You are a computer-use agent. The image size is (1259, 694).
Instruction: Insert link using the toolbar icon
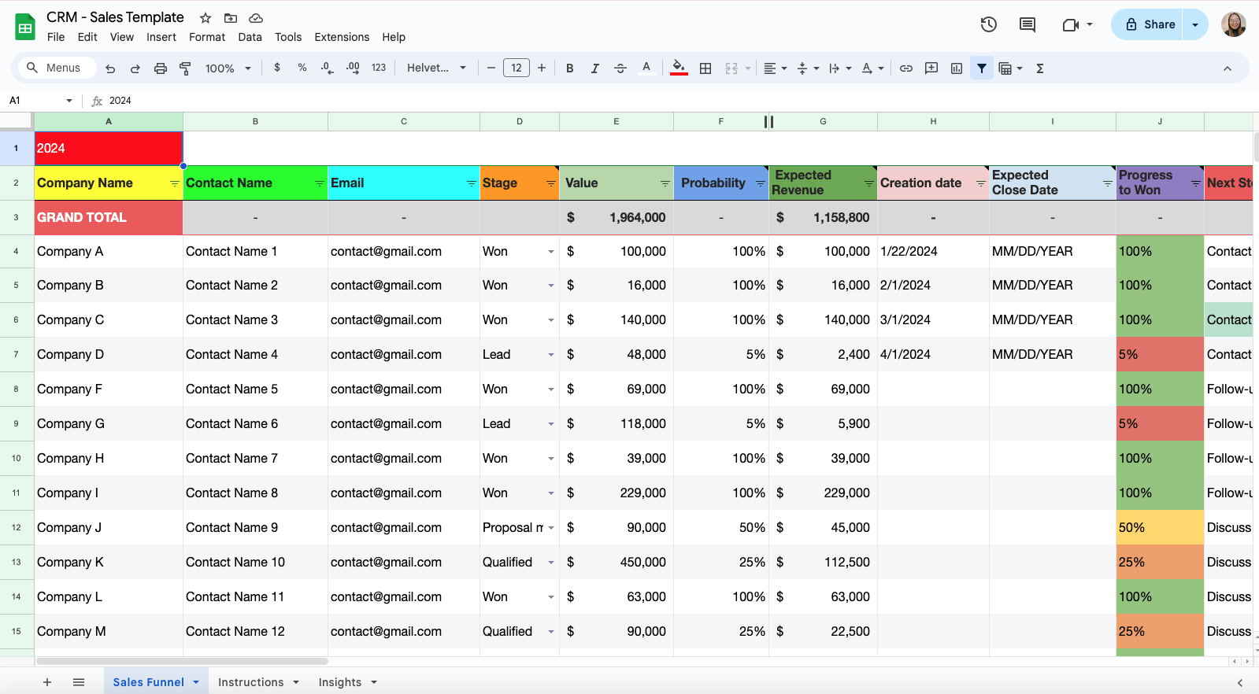(906, 68)
